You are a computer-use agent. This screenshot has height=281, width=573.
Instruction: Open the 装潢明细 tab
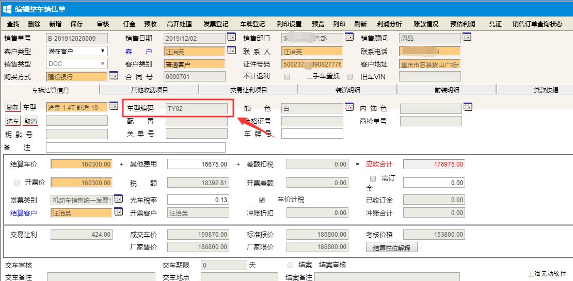point(347,90)
